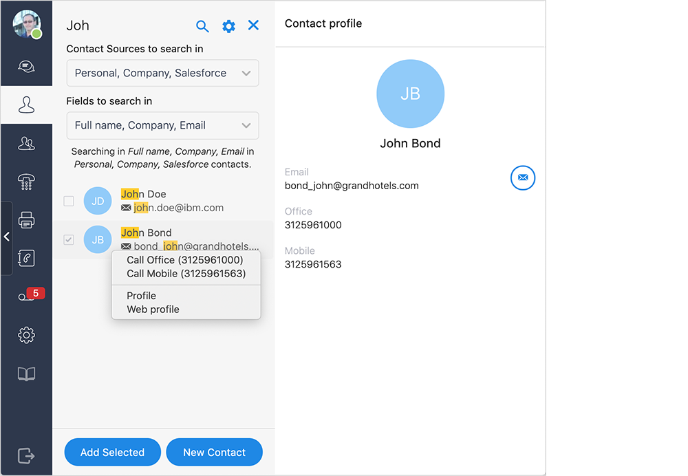The image size is (688, 476).
Task: Open the application Settings gear
Action: click(26, 335)
